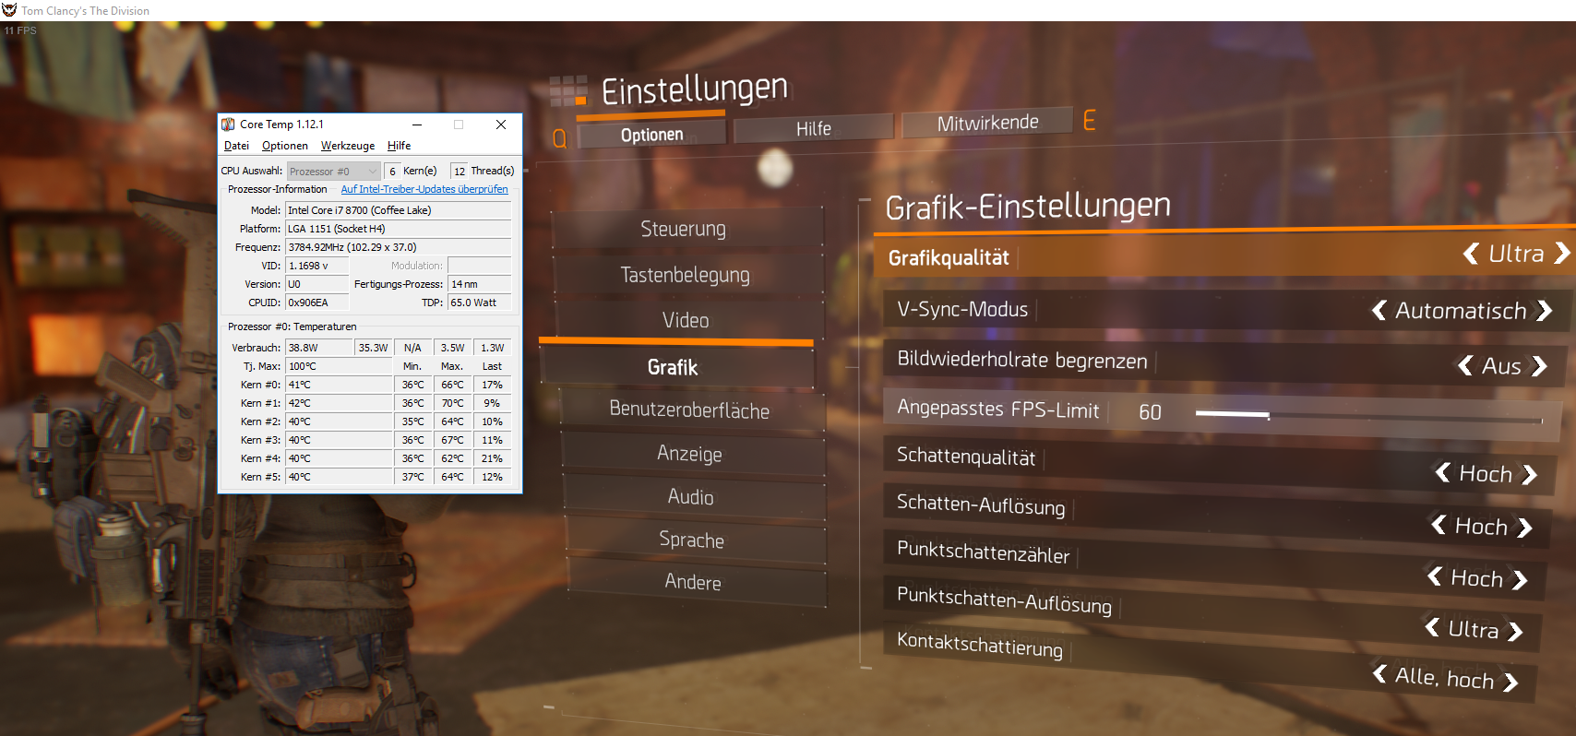Click the Kern #0 temperature value
This screenshot has width=1576, height=736.
[339, 385]
